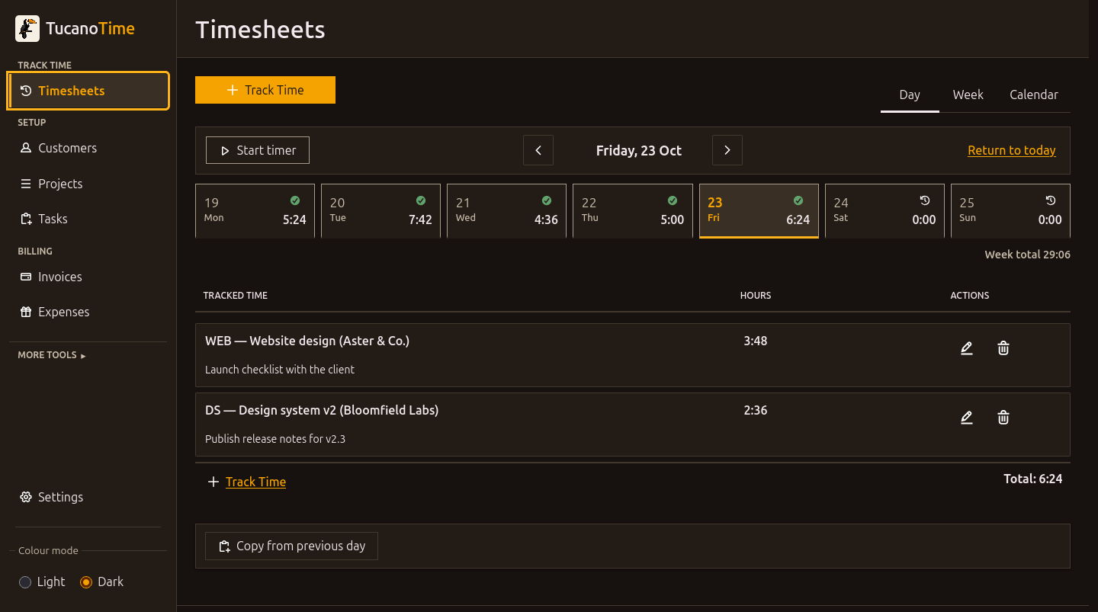Viewport: 1098px width, 612px height.
Task: Select Tuesday 20 day card
Action: [x=380, y=211]
